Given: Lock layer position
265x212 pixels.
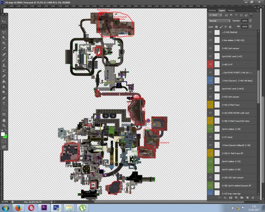Looking at the screenshot, I should (x=226, y=27).
